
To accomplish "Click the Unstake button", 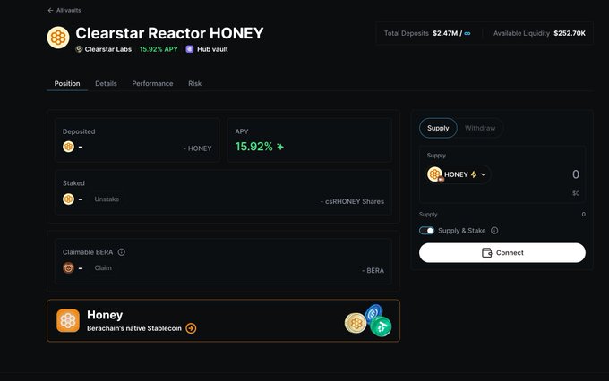I will click(x=107, y=199).
